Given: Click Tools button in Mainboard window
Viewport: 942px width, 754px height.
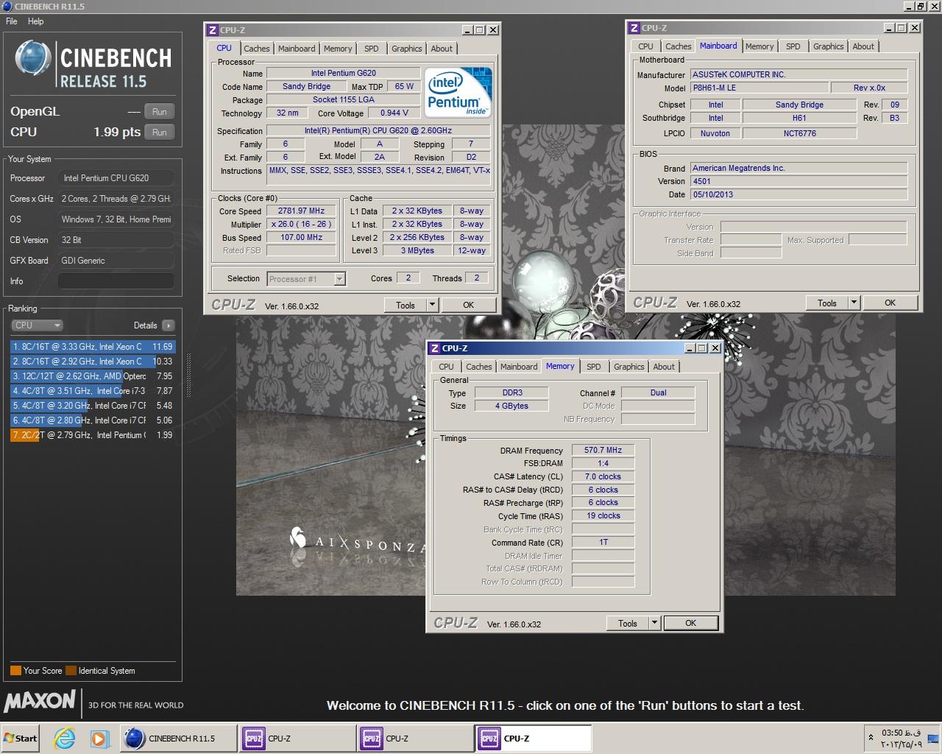Looking at the screenshot, I should [x=827, y=303].
